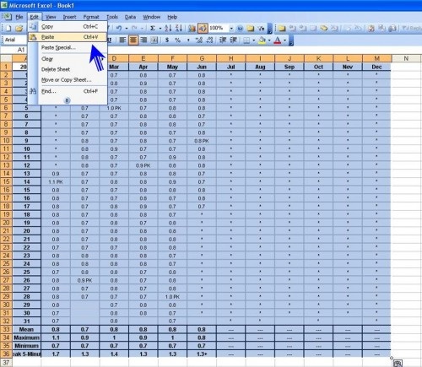Click the Paste Options smart tag
The width and height of the screenshot is (422, 367).
pyautogui.click(x=398, y=364)
